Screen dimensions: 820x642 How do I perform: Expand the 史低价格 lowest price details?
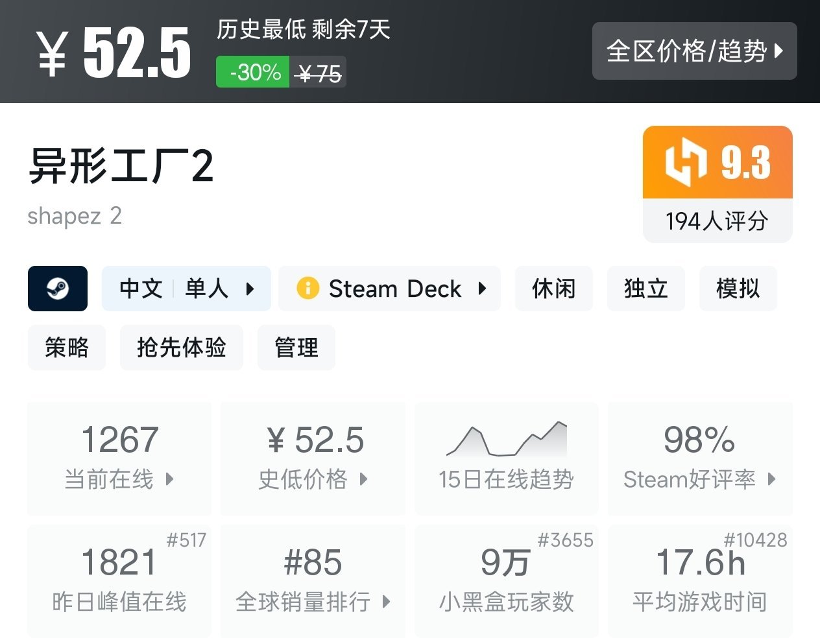[x=313, y=457]
